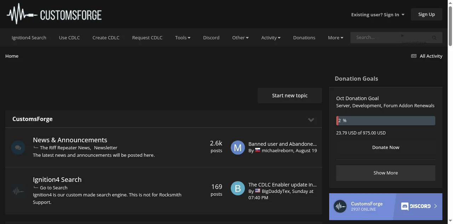Click the CustomsForge logo in the header

54,14
